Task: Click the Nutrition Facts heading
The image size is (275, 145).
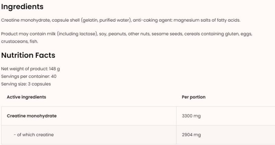Action: [28, 55]
